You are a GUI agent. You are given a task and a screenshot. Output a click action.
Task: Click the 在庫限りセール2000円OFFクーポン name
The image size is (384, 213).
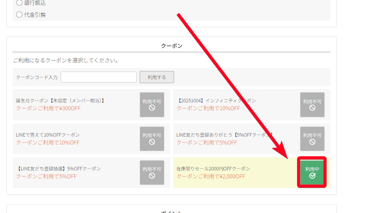coord(213,169)
